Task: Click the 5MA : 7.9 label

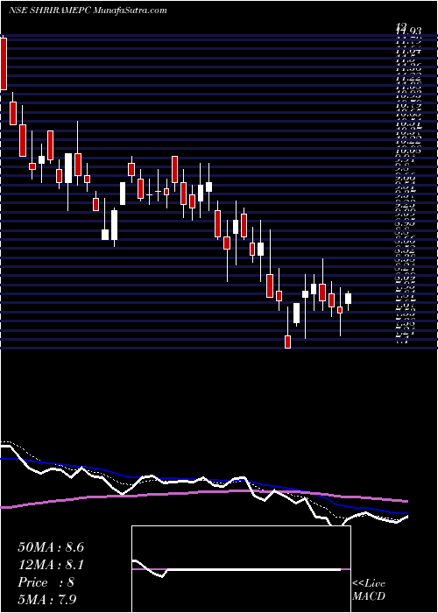Action: pos(49,600)
